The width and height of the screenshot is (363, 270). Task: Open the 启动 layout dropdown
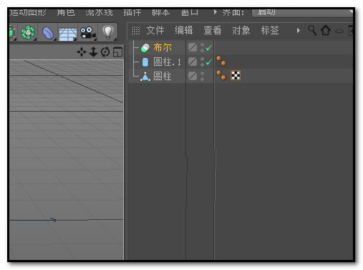[x=302, y=12]
